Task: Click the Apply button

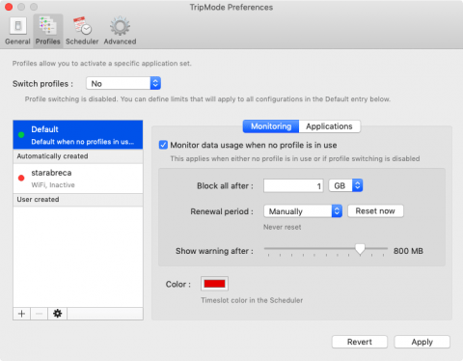Action: (422, 342)
